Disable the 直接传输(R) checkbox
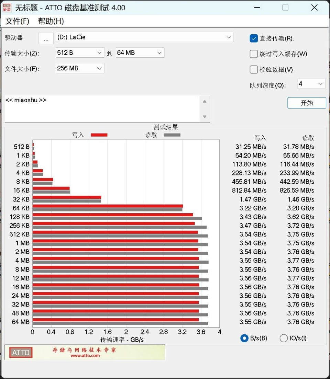This screenshot has width=330, height=379. point(253,38)
